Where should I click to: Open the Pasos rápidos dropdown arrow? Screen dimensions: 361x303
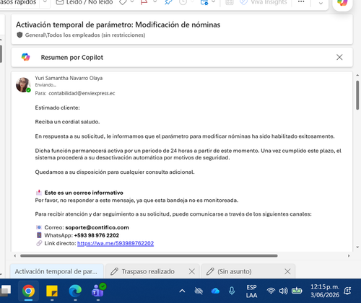pos(45,2)
